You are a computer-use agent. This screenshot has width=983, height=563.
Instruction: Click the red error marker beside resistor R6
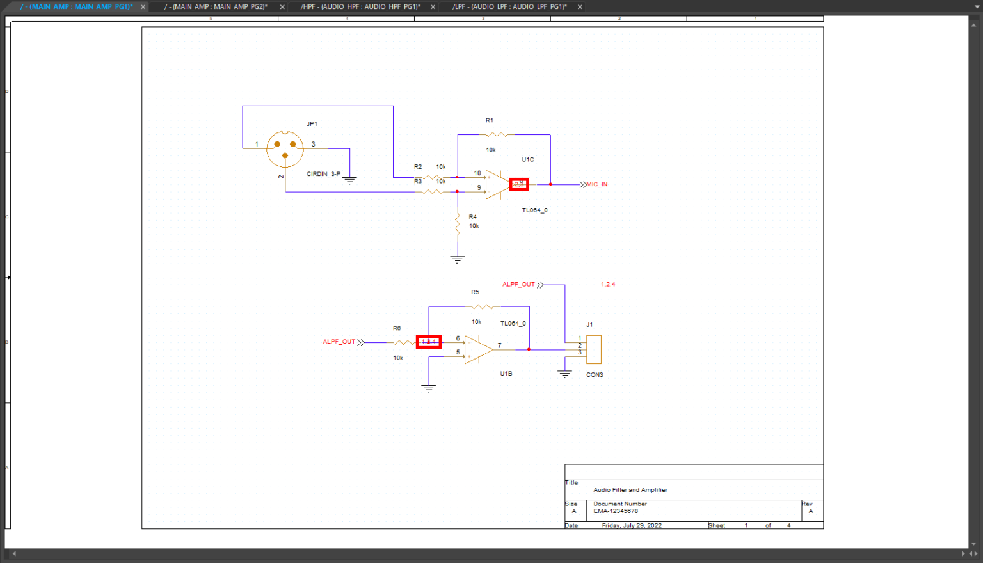[x=429, y=341]
